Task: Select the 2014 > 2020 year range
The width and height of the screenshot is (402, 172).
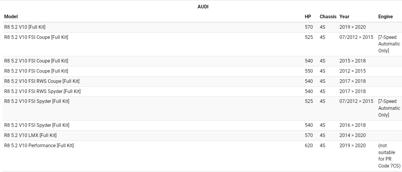Action: pyautogui.click(x=352, y=135)
